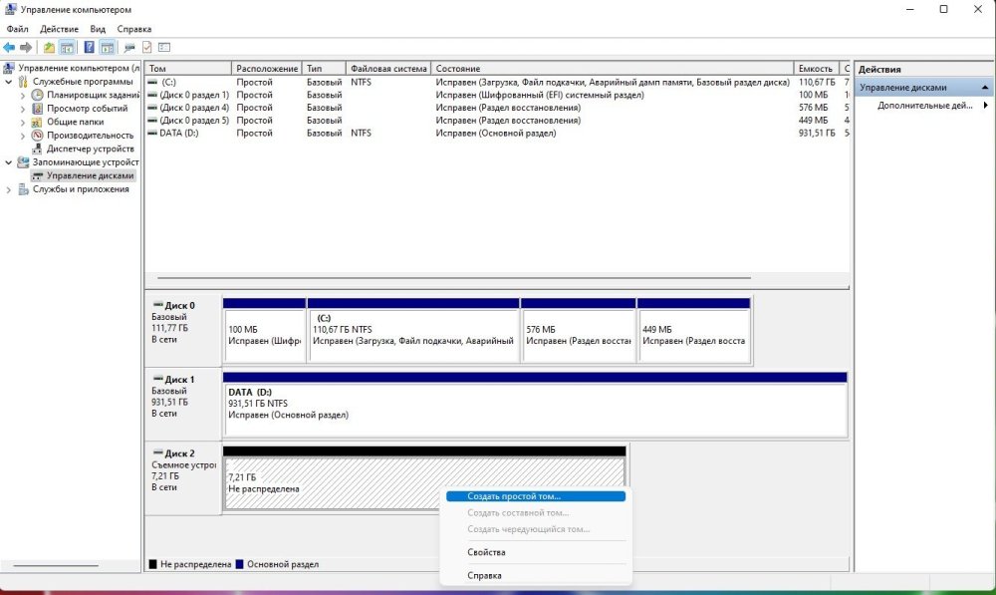The height and width of the screenshot is (595, 996).
Task: Toggle the Show/Hide Action pane toolbar icon
Action: click(x=107, y=47)
